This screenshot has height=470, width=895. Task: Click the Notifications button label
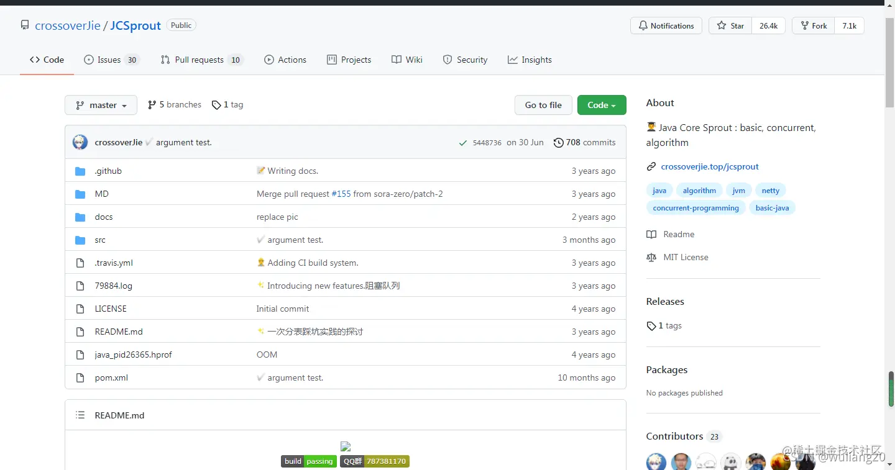672,25
